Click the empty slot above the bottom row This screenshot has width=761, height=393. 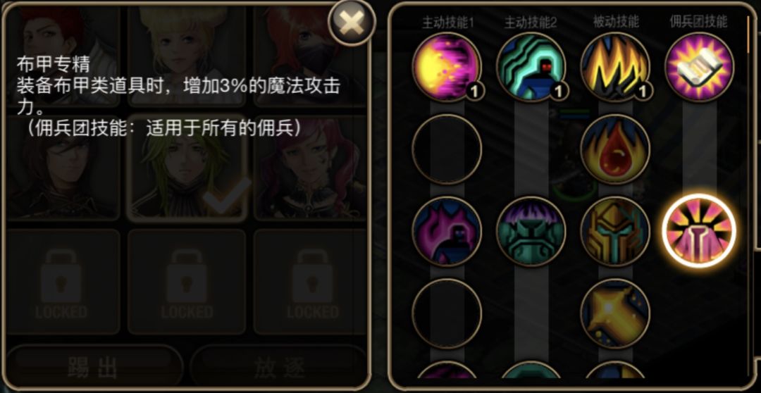coord(447,313)
